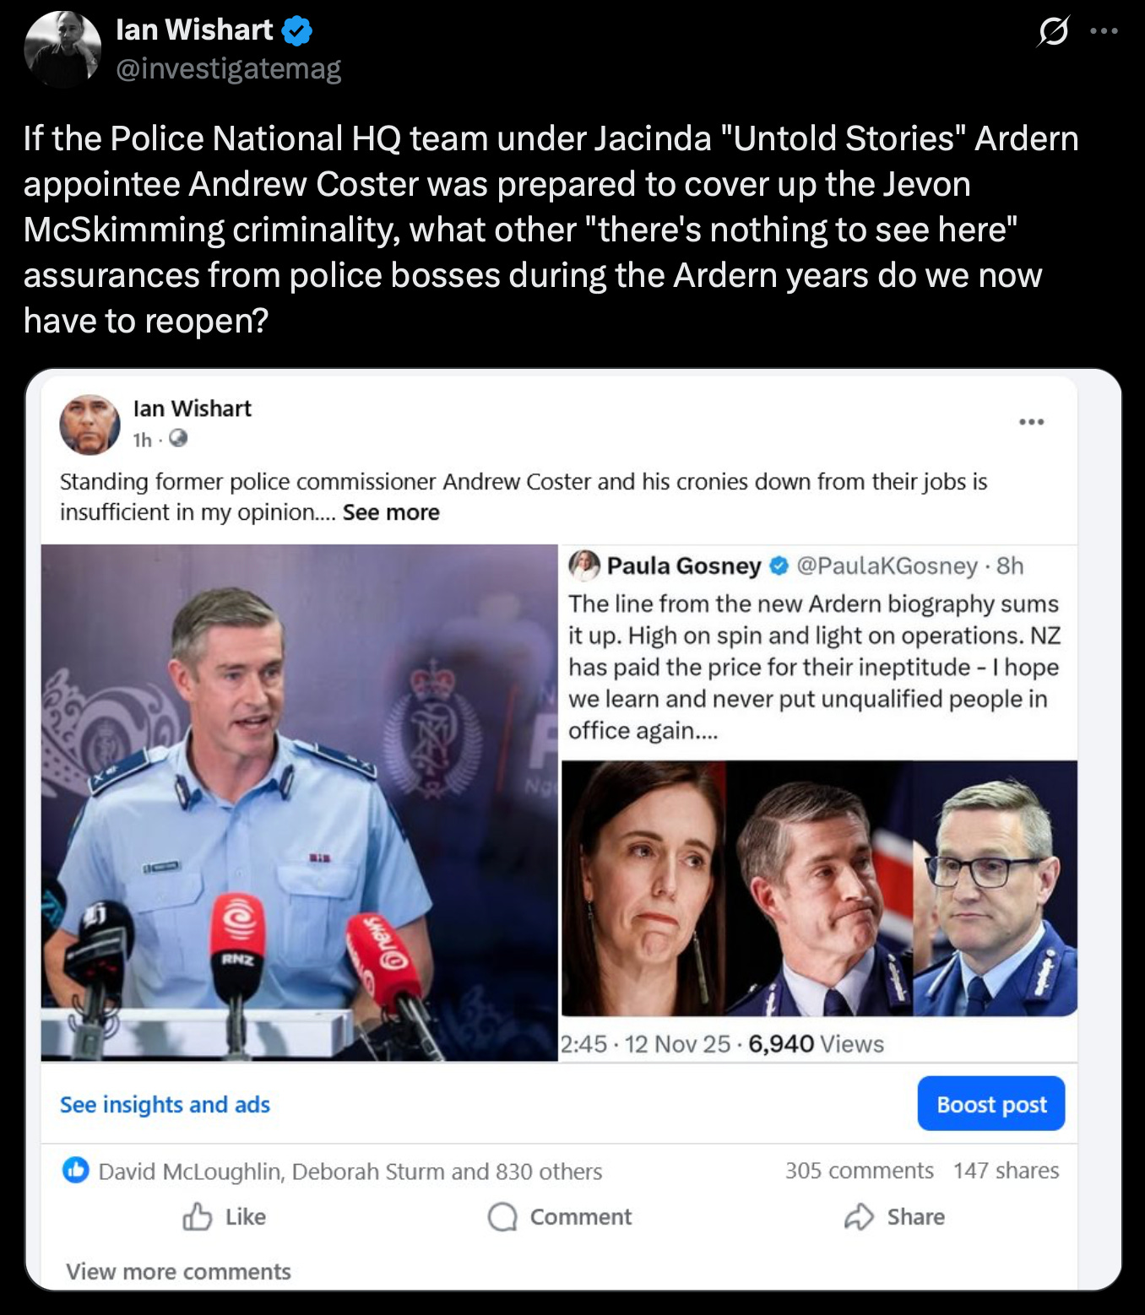
Task: Open the Andrew Coster press conference photo
Action: 300,803
